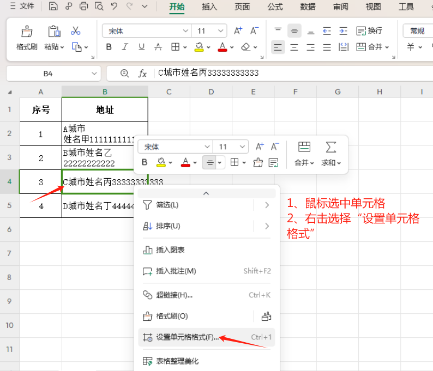Screen dimensions: 433x371
Task: Open the Name Box dropdown arrow
Action: 94,74
